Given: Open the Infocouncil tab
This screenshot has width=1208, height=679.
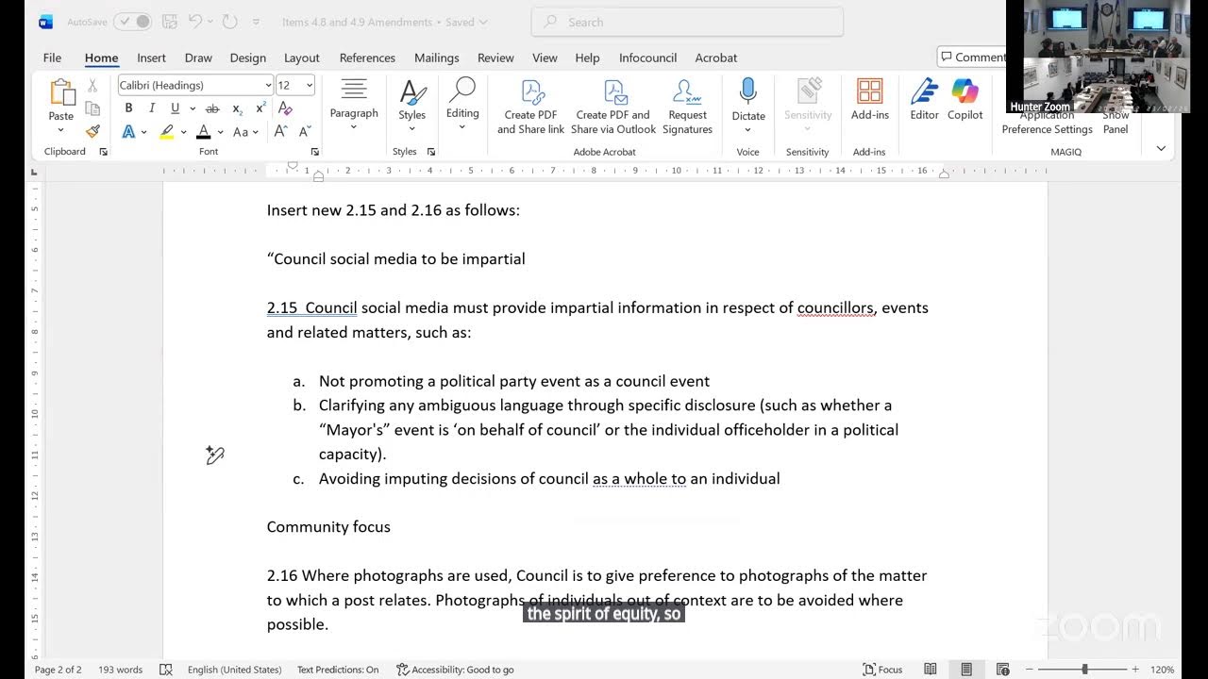Looking at the screenshot, I should click(647, 58).
